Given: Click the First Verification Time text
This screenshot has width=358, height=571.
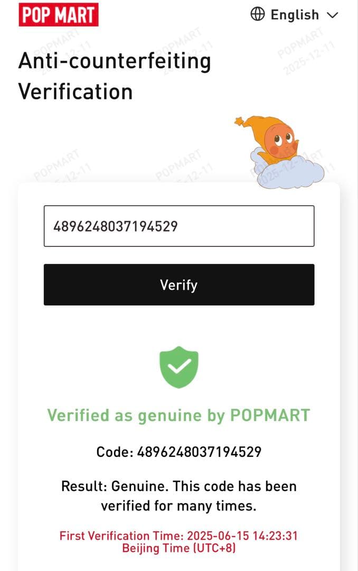Looking at the screenshot, I should (x=179, y=536).
